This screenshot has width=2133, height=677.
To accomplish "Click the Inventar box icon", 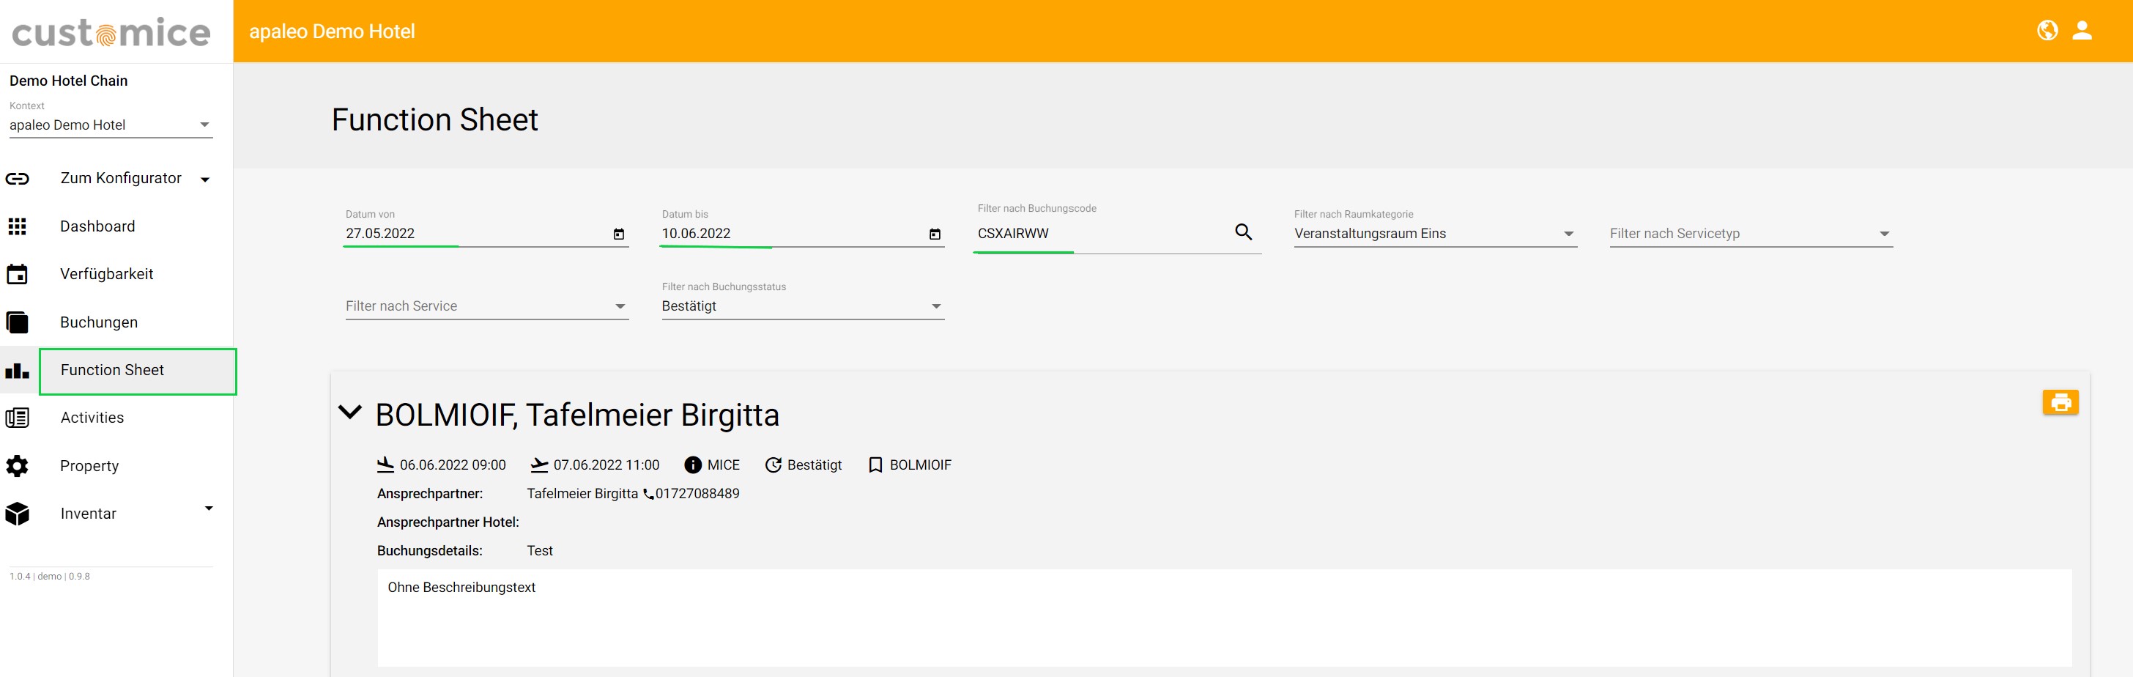I will coord(18,514).
